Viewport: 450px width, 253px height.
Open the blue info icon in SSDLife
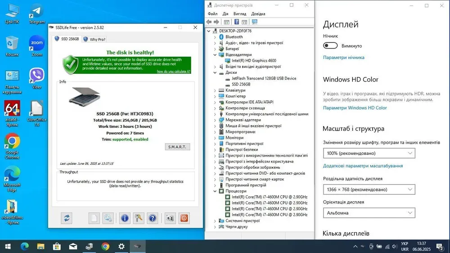coord(125,218)
